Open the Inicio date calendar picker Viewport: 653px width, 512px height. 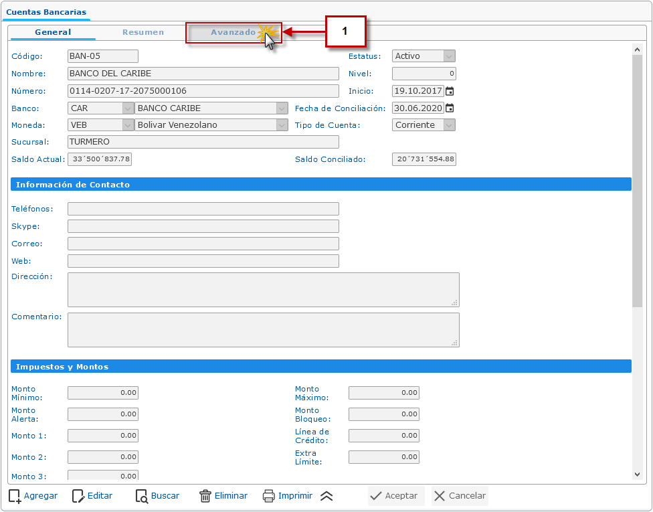point(450,91)
